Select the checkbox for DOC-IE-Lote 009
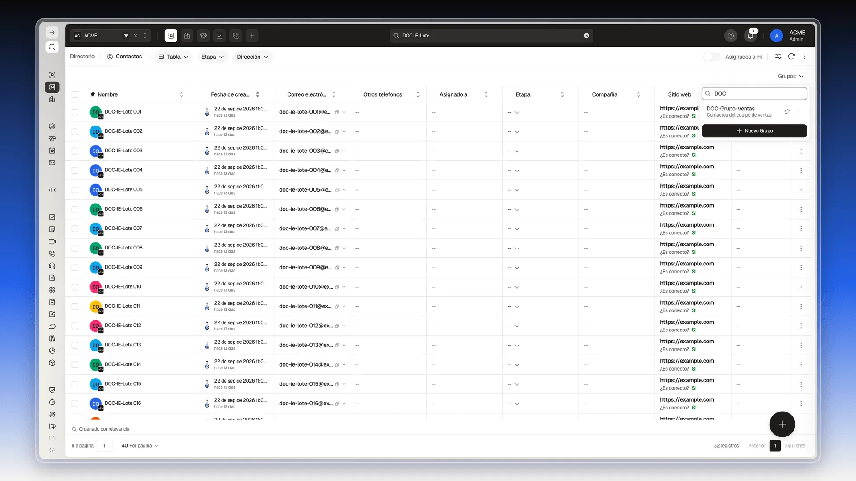 point(75,268)
